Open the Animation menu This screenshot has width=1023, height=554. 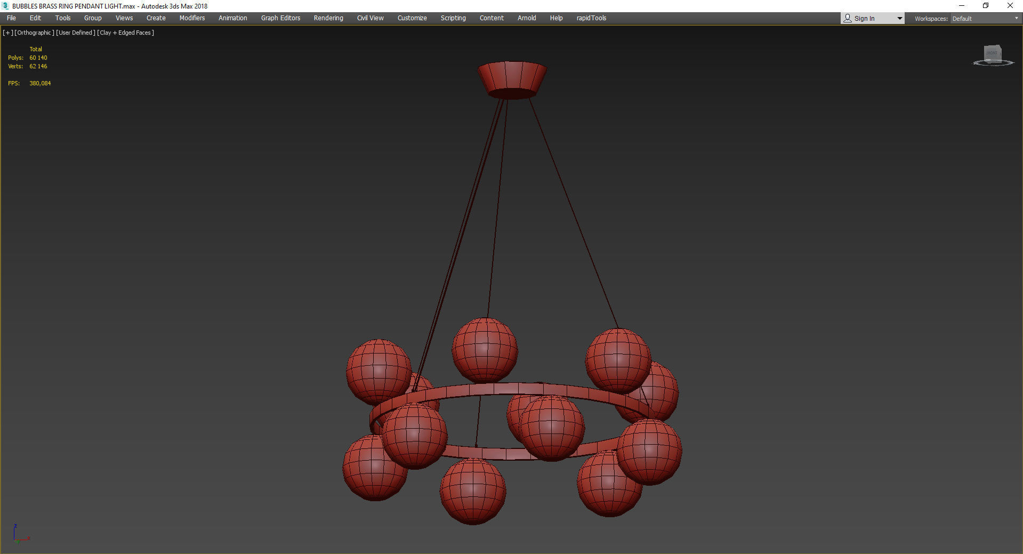[233, 18]
